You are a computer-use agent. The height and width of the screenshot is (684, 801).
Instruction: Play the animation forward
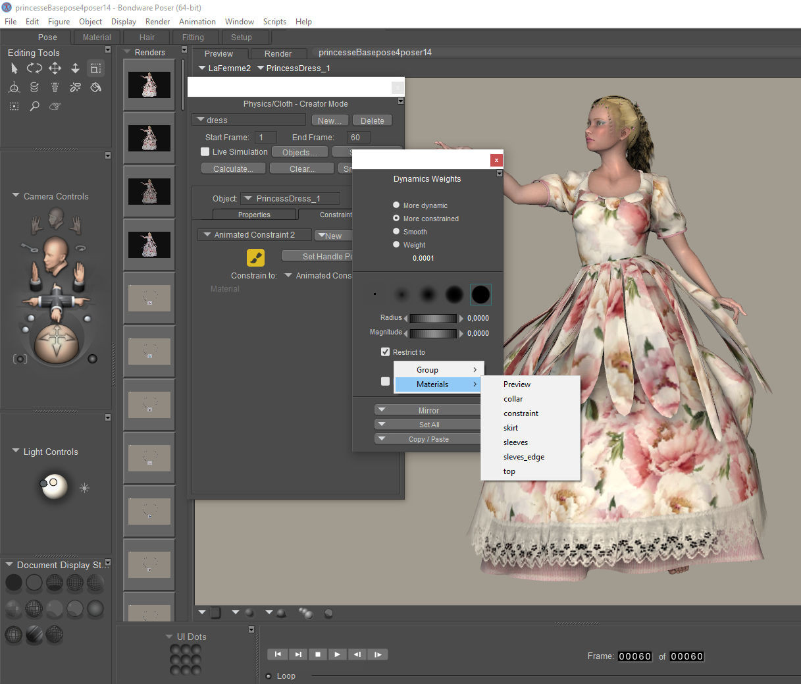[x=337, y=654]
